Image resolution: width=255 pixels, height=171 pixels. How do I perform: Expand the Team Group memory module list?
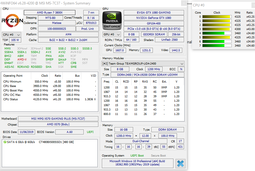tap(143, 64)
